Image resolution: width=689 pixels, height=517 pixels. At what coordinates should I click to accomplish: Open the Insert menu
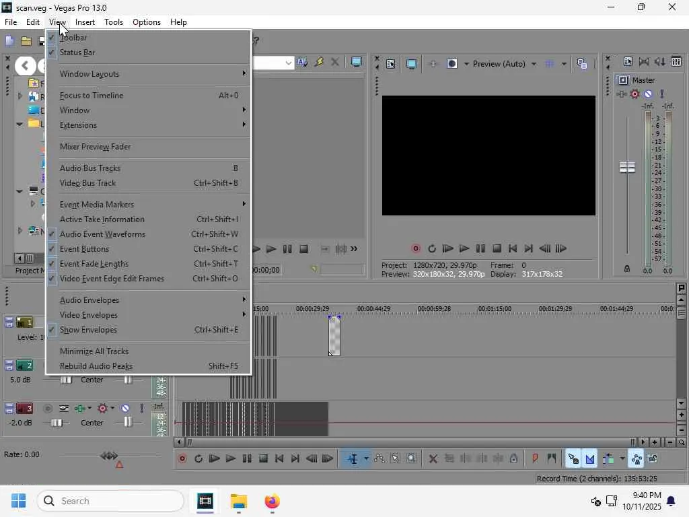tap(85, 22)
